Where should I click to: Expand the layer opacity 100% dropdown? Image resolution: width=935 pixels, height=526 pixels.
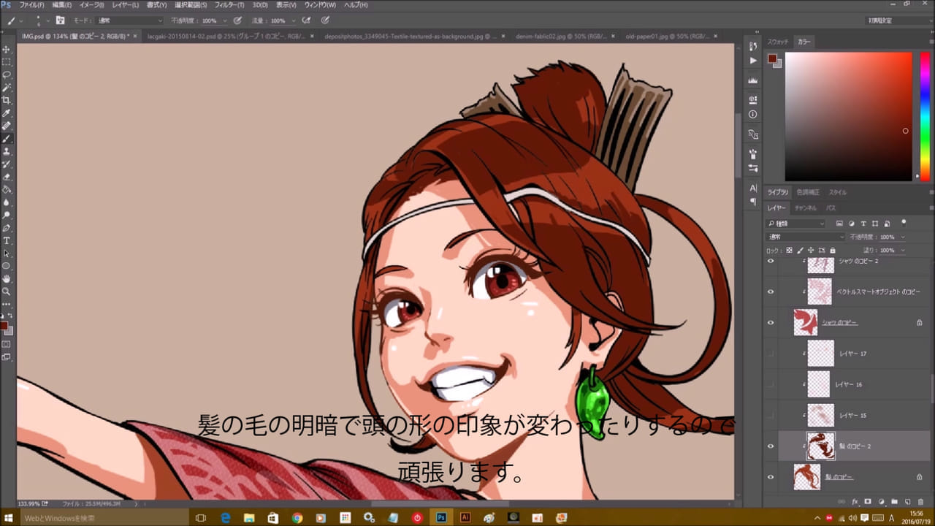pyautogui.click(x=903, y=237)
